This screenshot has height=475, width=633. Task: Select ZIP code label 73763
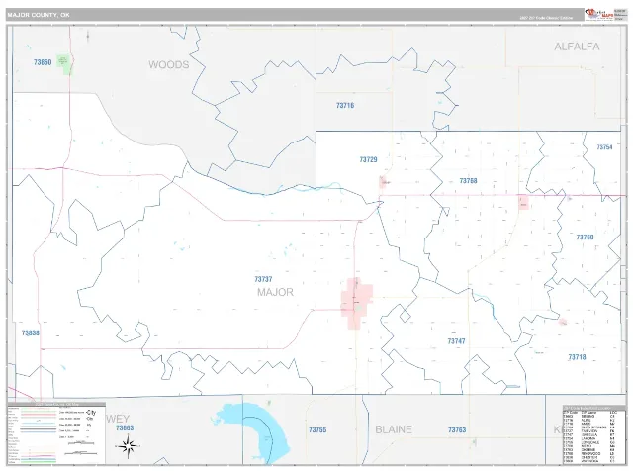coord(457,430)
